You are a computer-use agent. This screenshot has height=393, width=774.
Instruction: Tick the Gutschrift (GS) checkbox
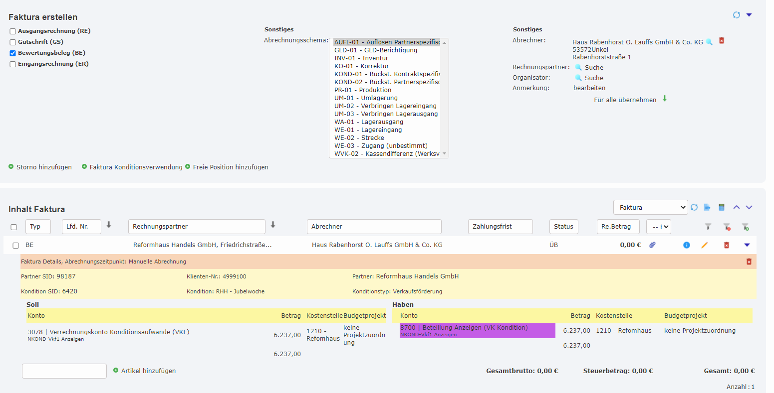[13, 42]
